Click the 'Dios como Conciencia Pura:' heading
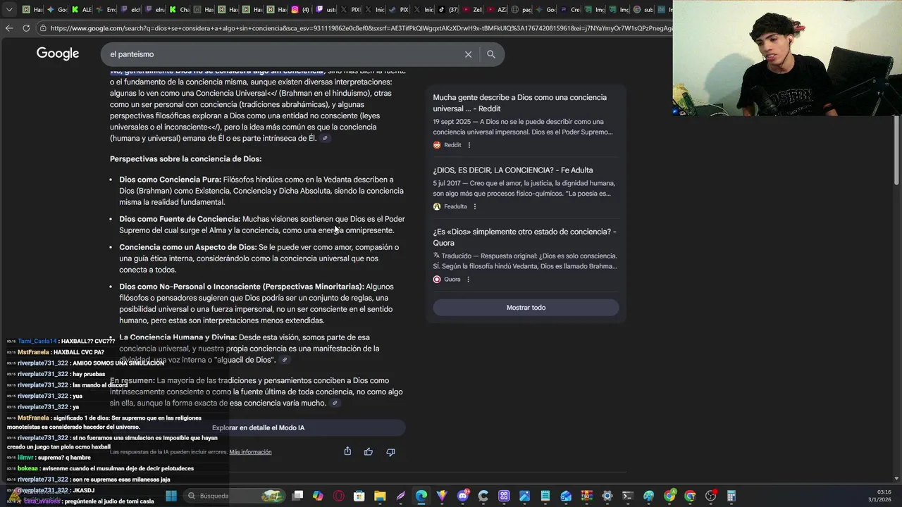Image resolution: width=902 pixels, height=507 pixels. coord(170,180)
